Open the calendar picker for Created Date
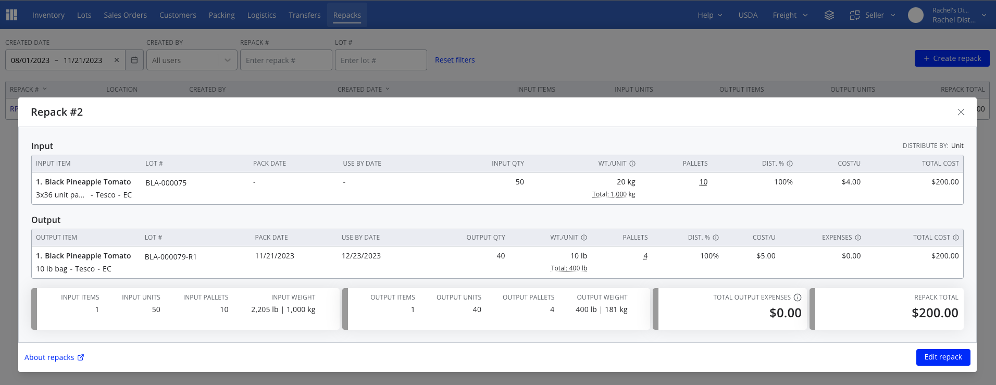 tap(134, 60)
